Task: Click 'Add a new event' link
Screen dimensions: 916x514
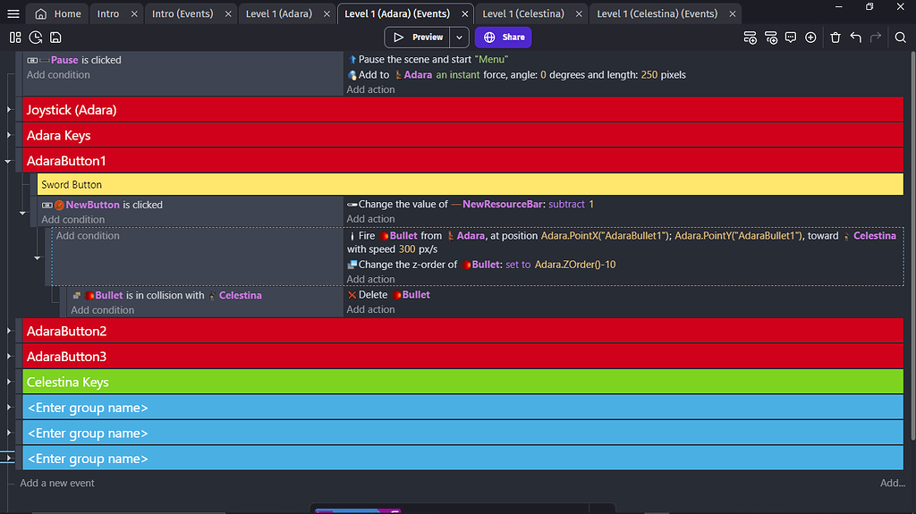Action: (57, 484)
